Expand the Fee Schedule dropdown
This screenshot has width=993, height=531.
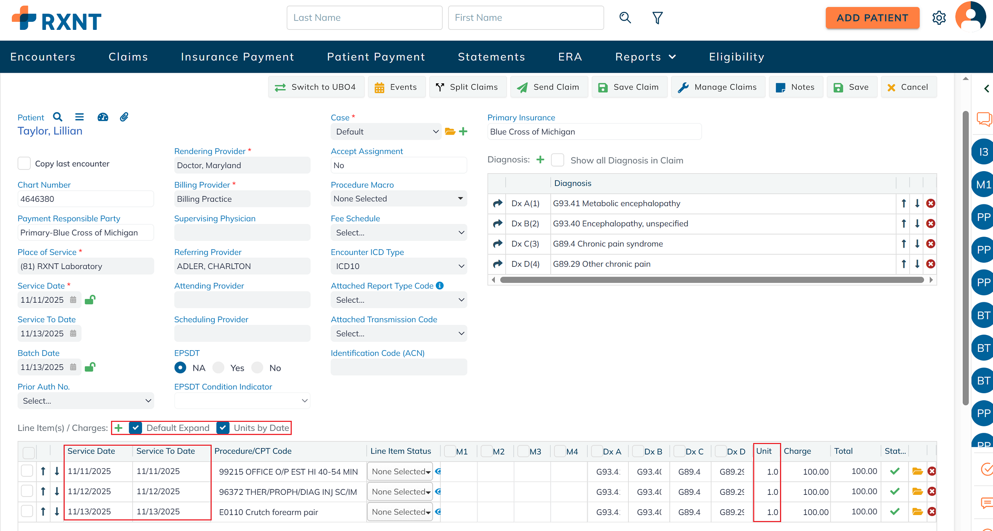pyautogui.click(x=399, y=232)
